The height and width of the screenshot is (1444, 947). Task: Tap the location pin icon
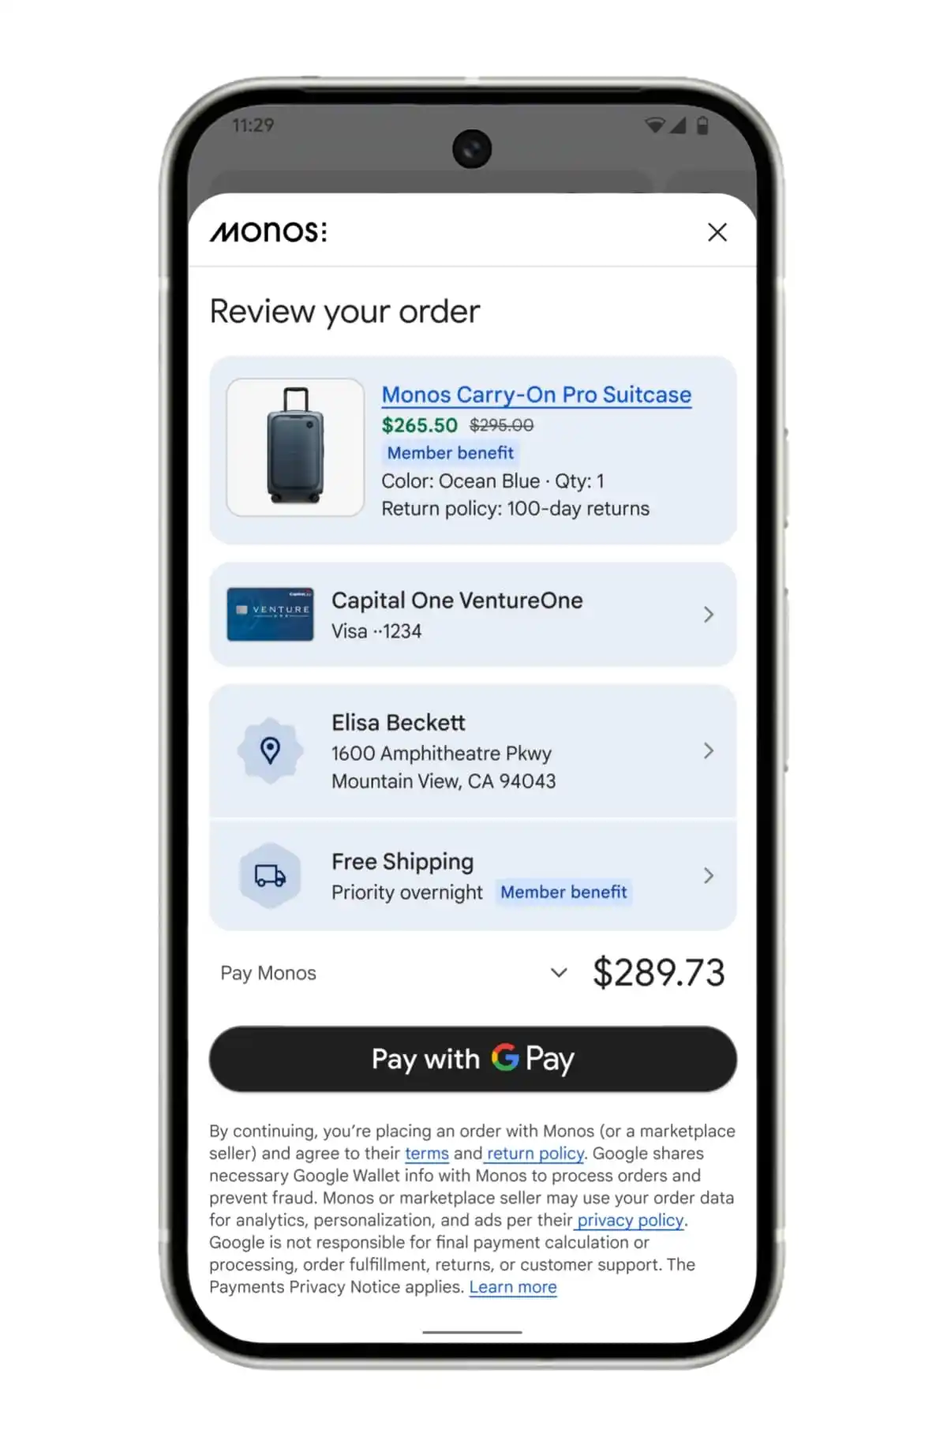pyautogui.click(x=271, y=750)
